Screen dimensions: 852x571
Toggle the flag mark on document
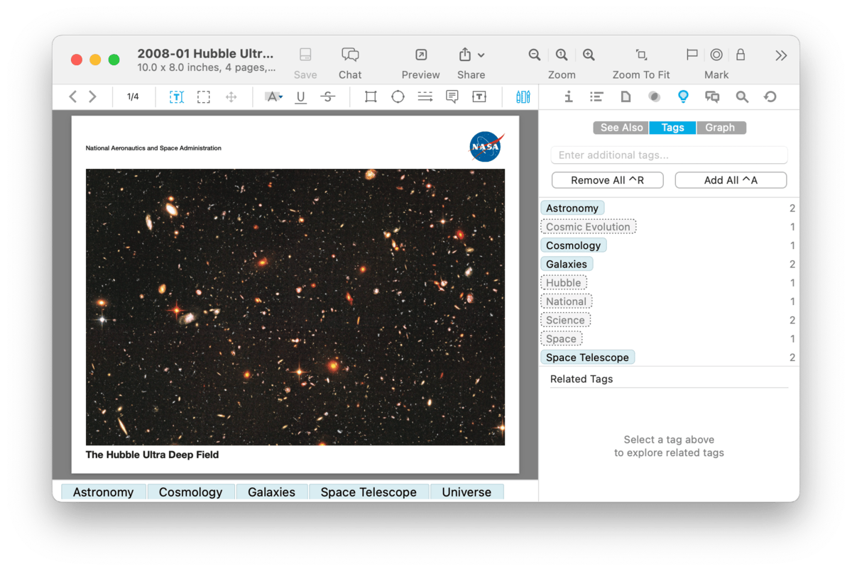[x=692, y=55]
